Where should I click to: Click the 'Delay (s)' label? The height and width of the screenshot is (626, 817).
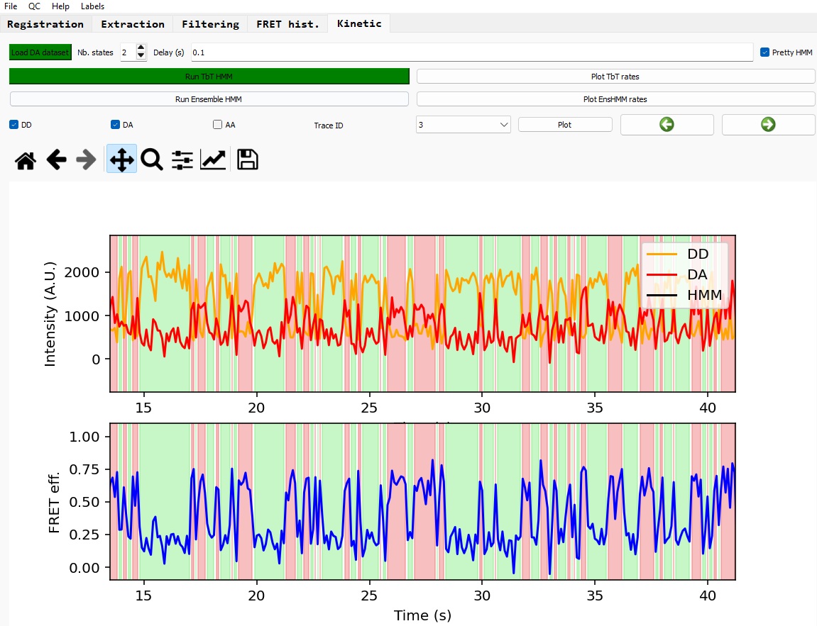tap(169, 52)
